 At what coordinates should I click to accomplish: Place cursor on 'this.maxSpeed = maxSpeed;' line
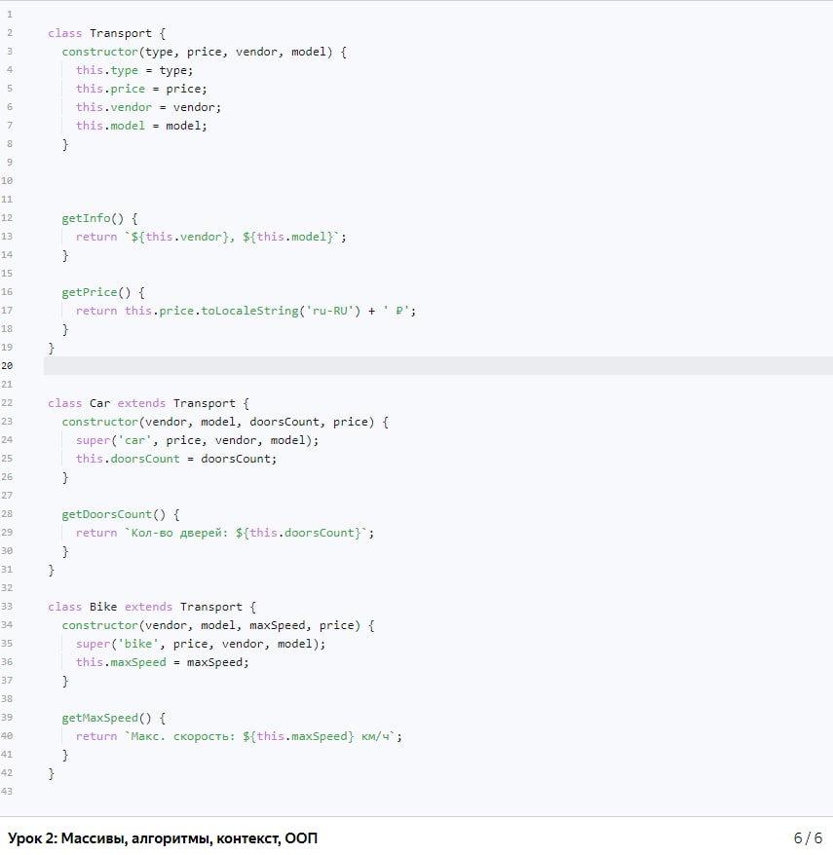coord(162,662)
